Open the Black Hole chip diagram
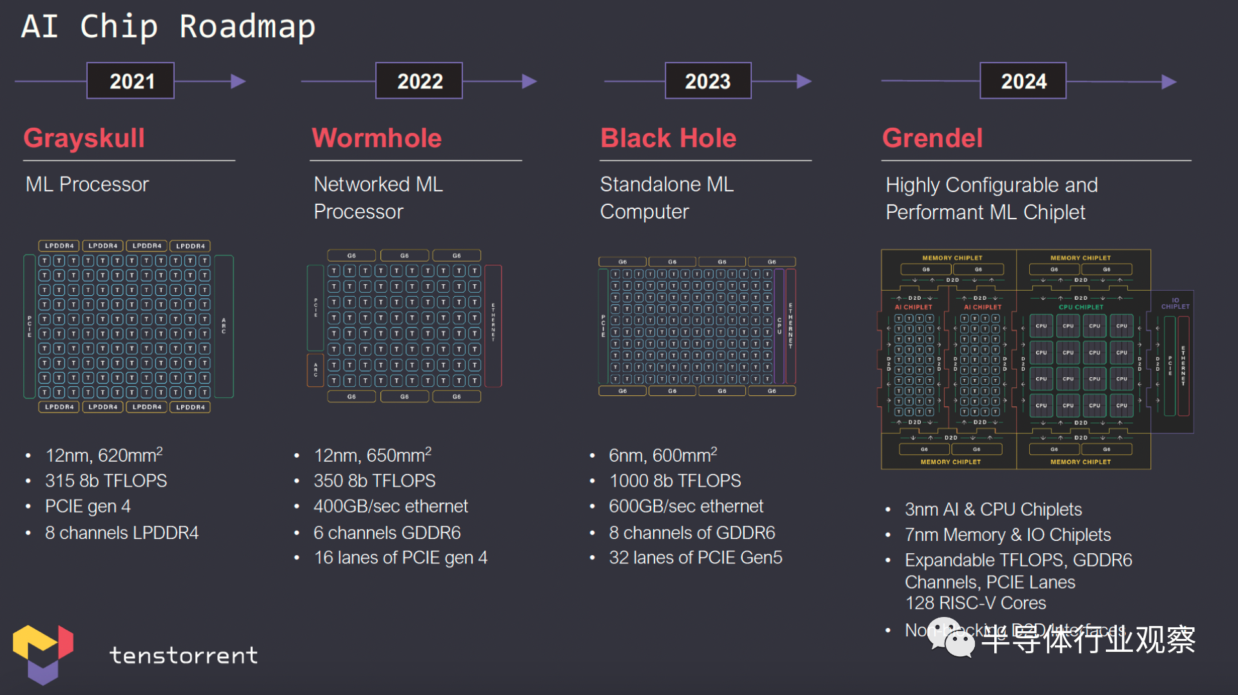 pyautogui.click(x=697, y=326)
